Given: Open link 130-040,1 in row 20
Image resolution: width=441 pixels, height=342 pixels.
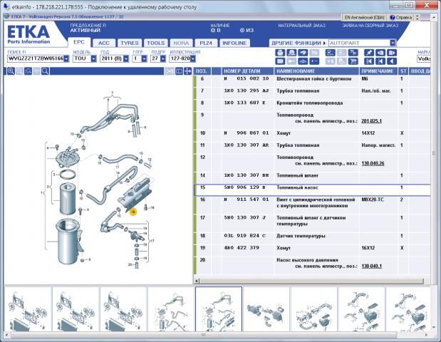Looking at the screenshot, I should [x=371, y=266].
